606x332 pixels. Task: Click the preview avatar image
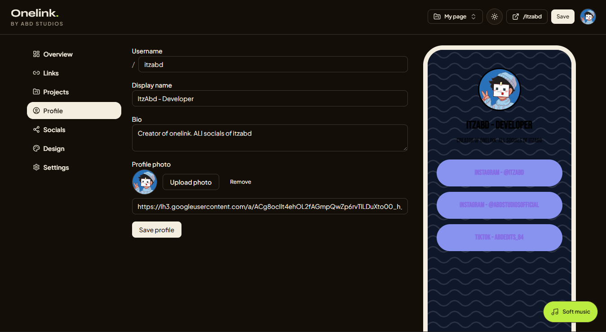pos(500,89)
